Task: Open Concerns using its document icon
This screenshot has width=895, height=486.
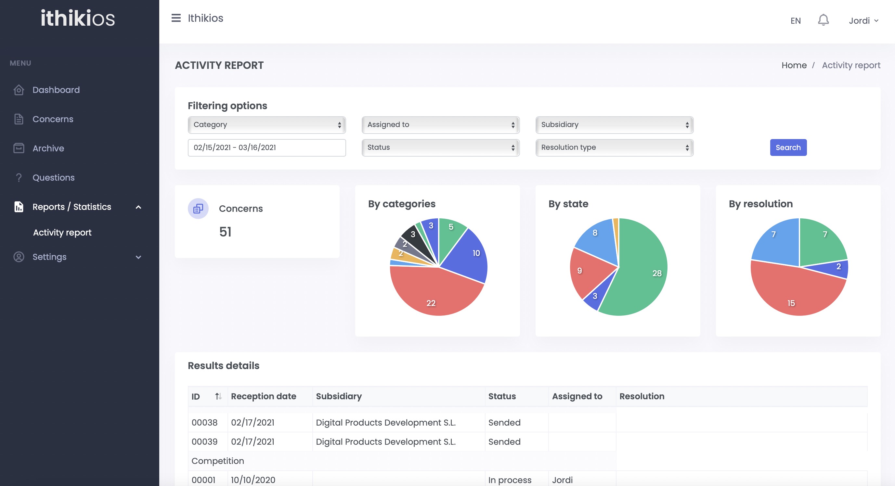Action: pos(19,119)
